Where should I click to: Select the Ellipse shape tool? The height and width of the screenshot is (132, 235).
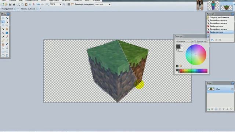pyautogui.click(x=3, y=55)
